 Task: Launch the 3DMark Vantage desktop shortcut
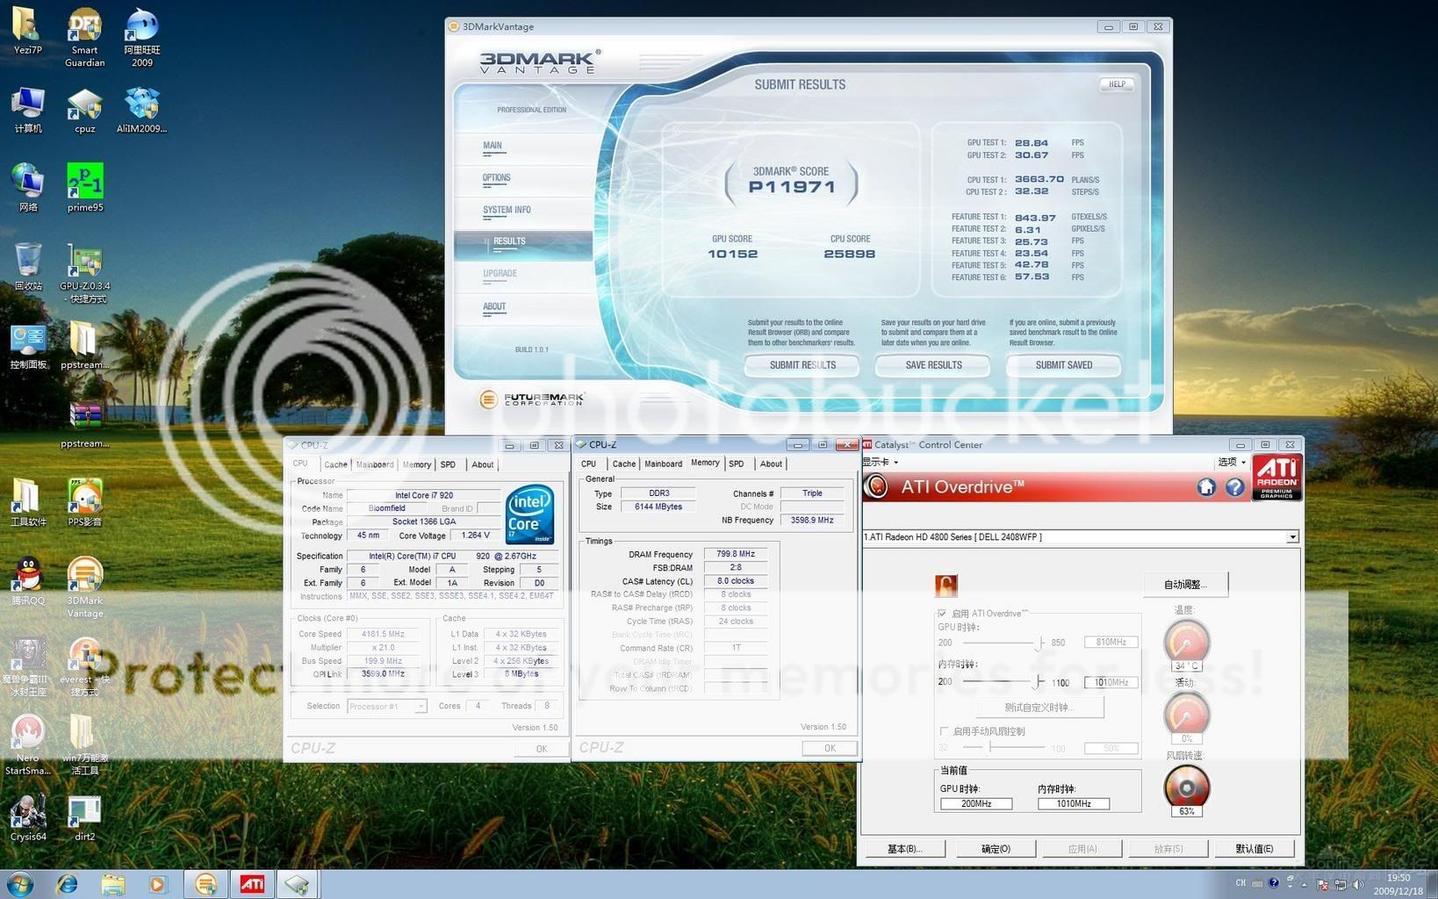[84, 587]
